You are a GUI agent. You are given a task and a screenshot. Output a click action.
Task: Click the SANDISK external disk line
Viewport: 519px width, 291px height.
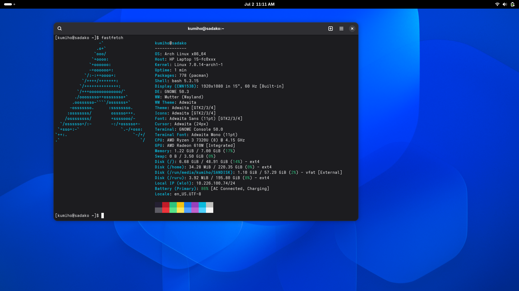(x=248, y=172)
